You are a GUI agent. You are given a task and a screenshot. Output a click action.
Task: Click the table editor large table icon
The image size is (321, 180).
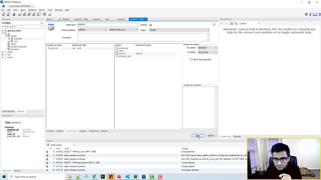click(x=51, y=27)
